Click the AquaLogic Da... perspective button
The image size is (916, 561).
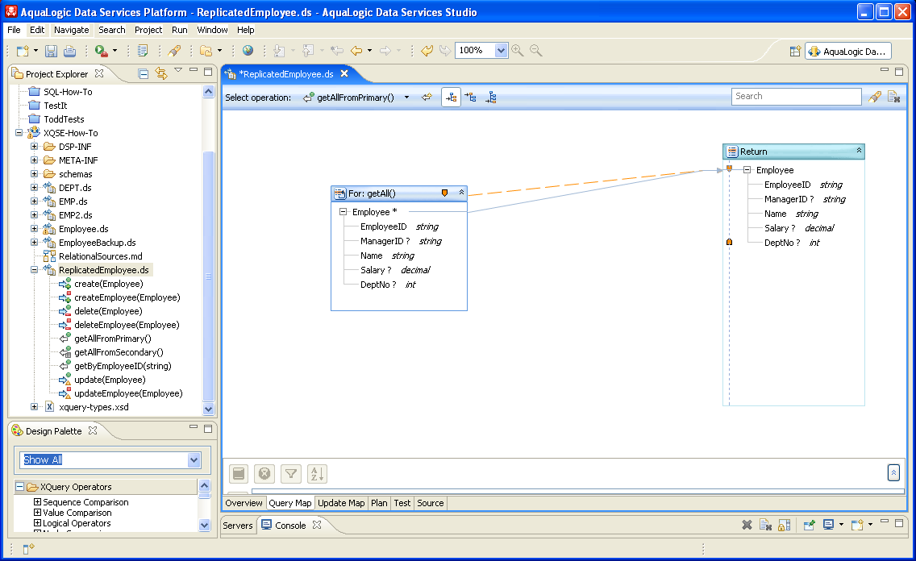848,52
